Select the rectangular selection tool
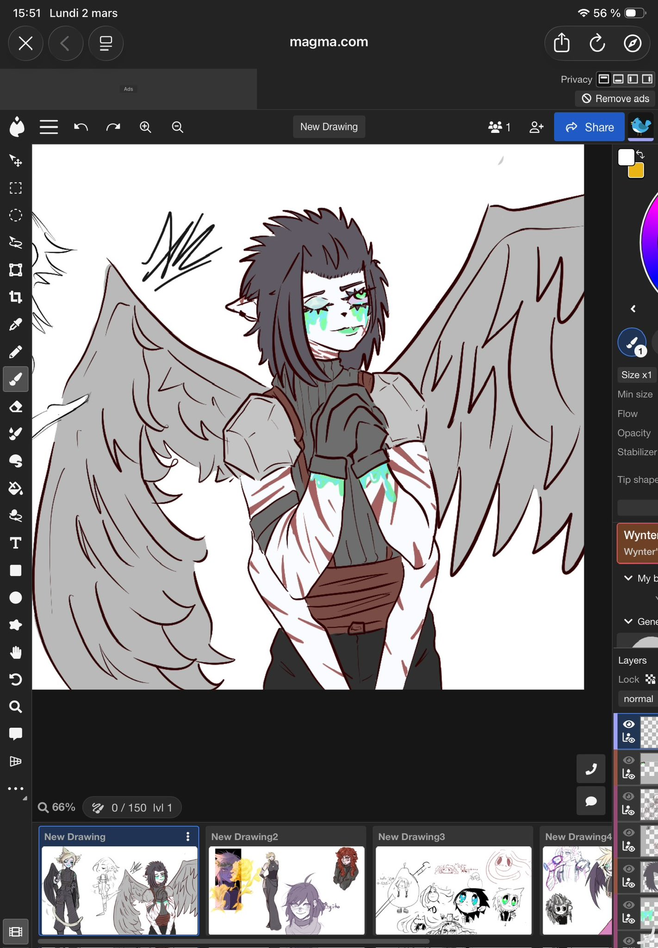 [16, 188]
